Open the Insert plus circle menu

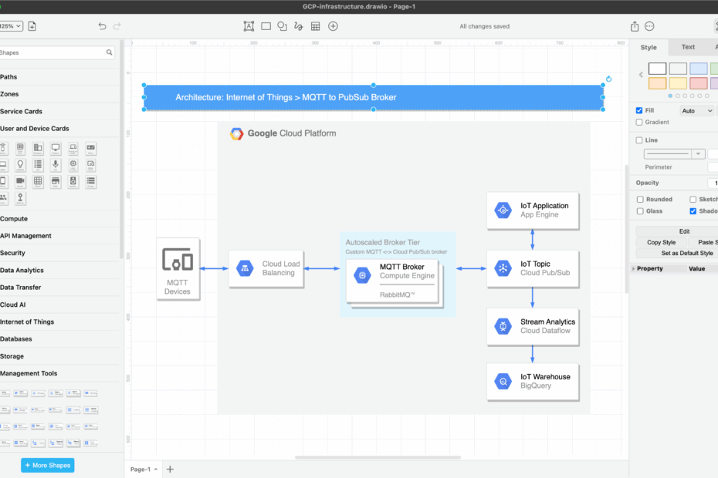point(333,26)
